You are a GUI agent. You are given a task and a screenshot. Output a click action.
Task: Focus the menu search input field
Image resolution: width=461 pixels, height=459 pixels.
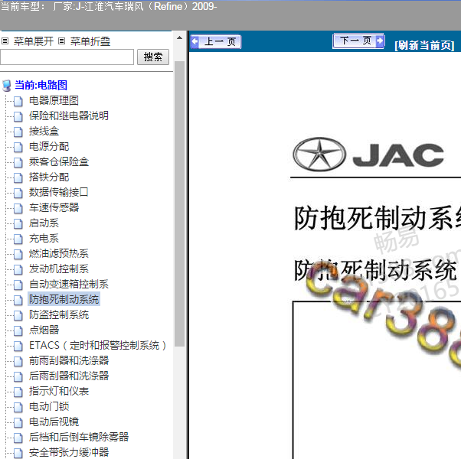pos(67,57)
